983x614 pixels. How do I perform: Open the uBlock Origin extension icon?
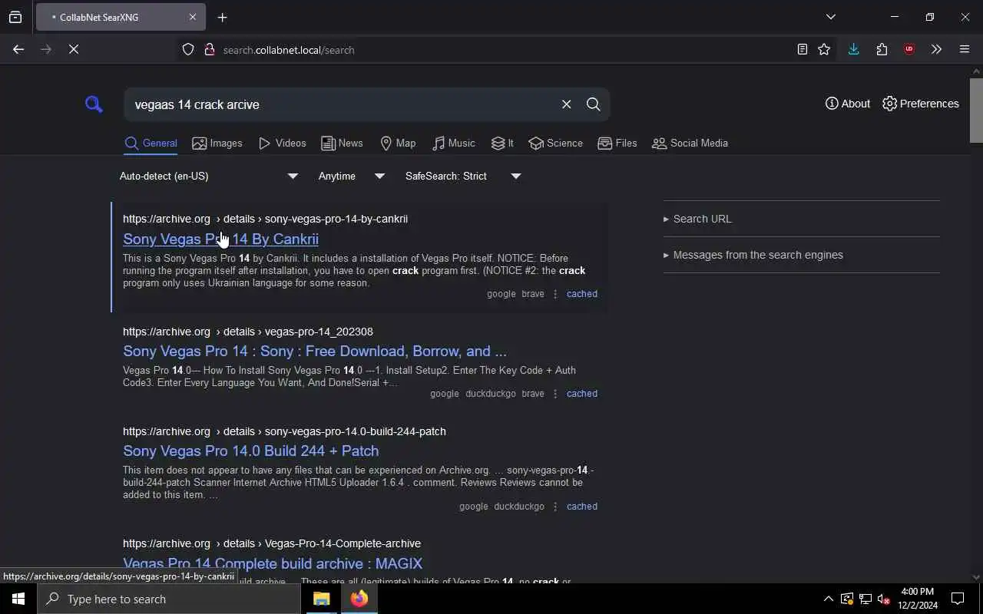click(909, 50)
